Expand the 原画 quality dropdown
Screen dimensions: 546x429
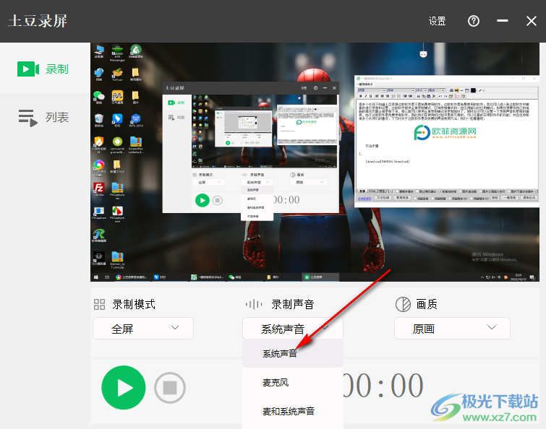pyautogui.click(x=452, y=328)
